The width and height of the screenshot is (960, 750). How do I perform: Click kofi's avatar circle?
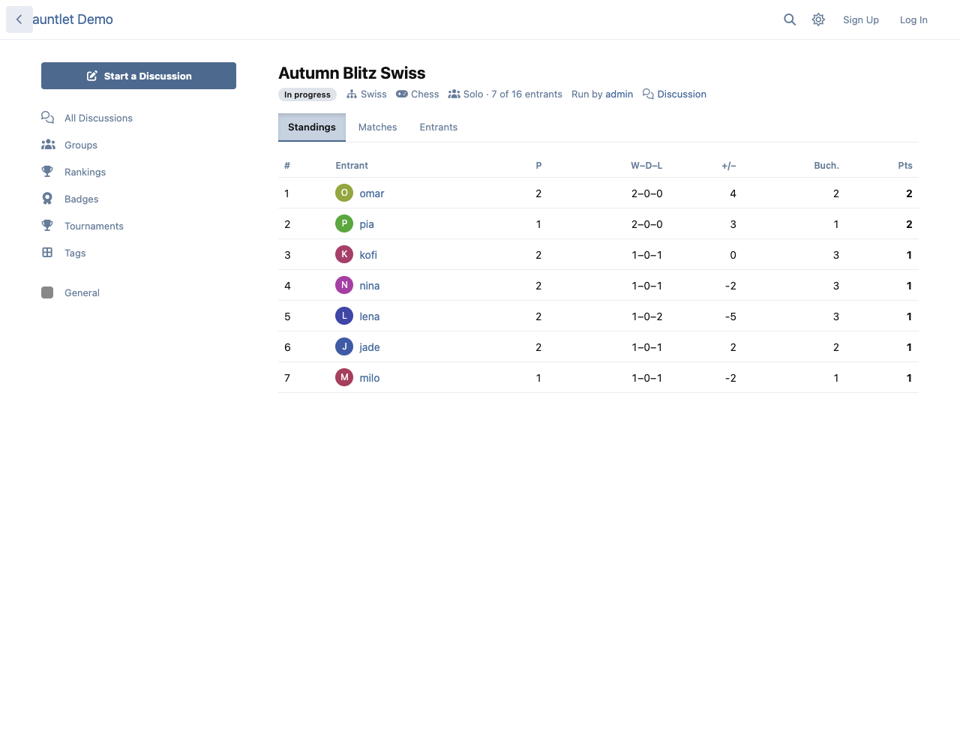344,254
